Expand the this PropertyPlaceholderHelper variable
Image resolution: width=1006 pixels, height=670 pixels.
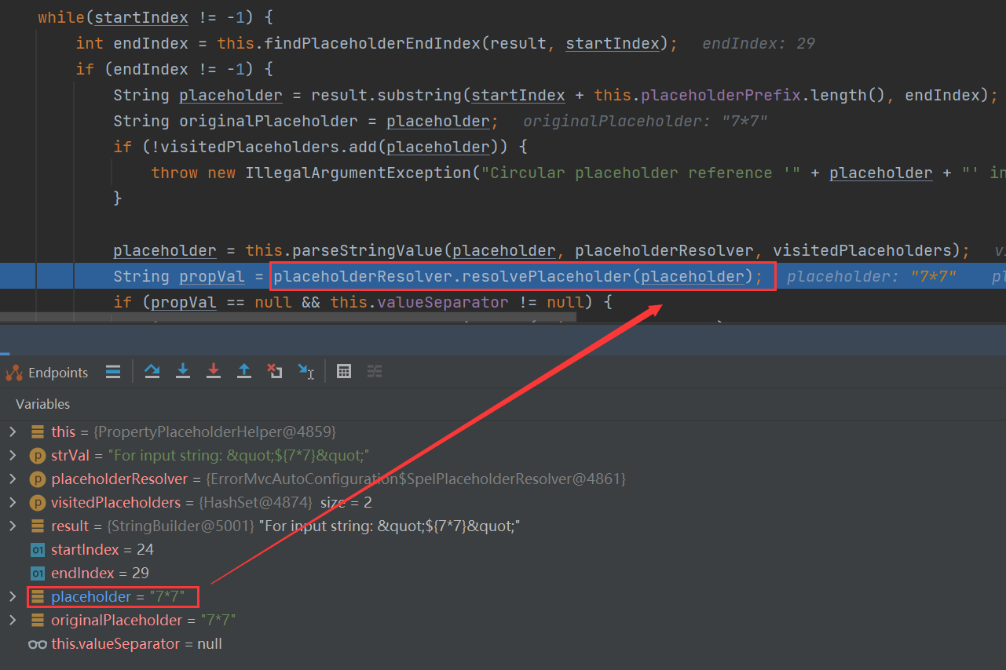point(11,431)
